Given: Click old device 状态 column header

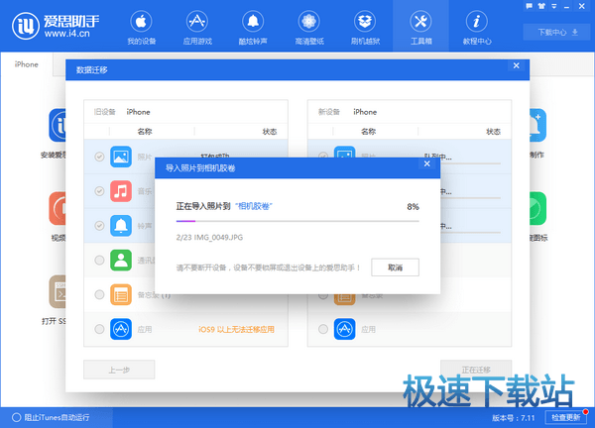Looking at the screenshot, I should pos(270,132).
